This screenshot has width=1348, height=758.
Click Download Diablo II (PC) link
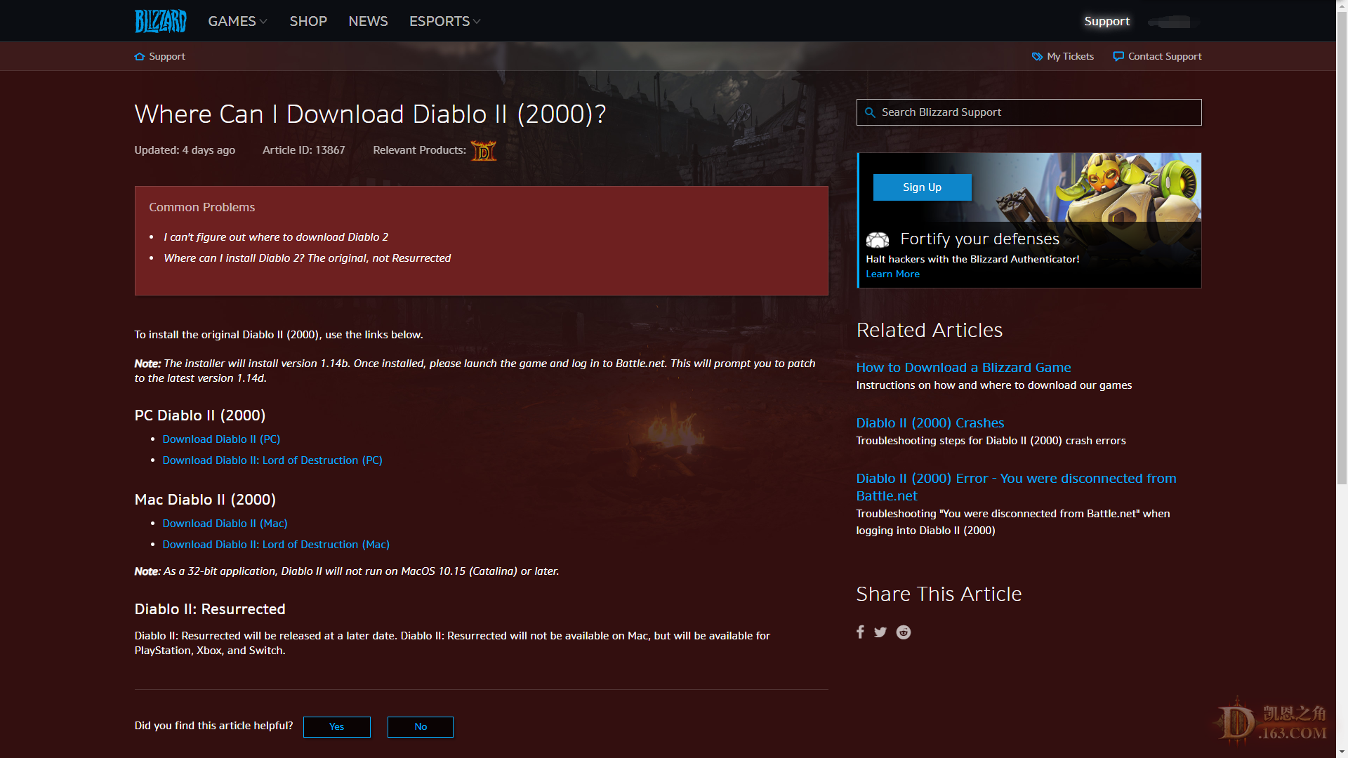coord(221,439)
